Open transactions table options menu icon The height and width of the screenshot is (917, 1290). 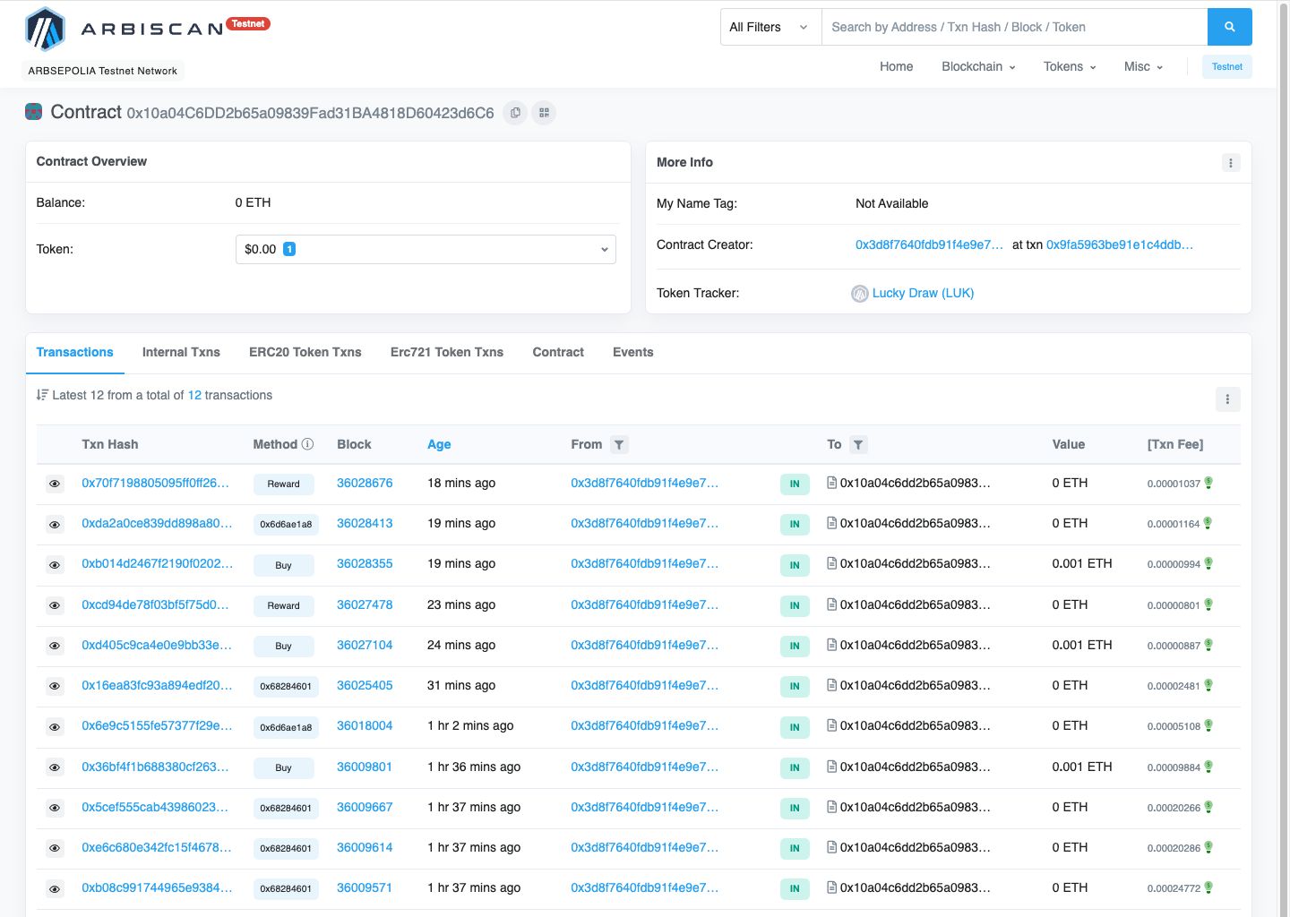pyautogui.click(x=1227, y=399)
